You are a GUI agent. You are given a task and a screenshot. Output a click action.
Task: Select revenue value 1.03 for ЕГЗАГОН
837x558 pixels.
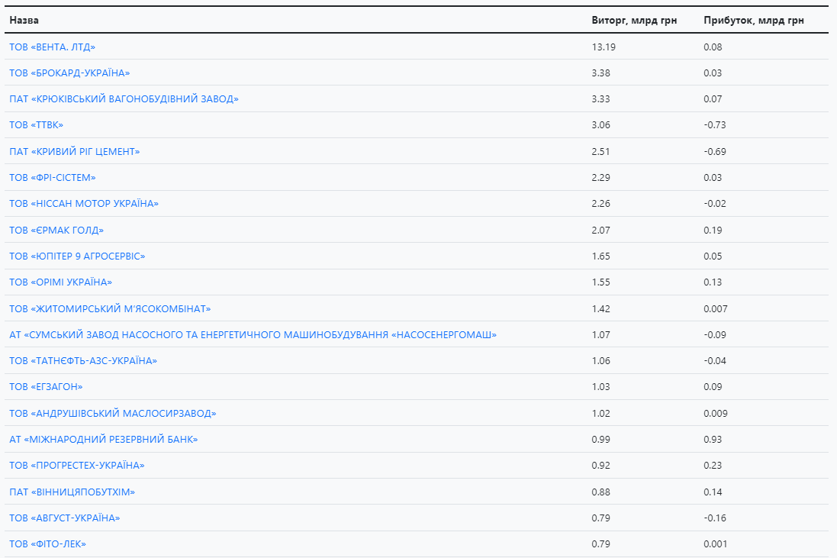point(601,387)
